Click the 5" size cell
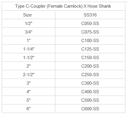 pyautogui.click(x=29, y=100)
